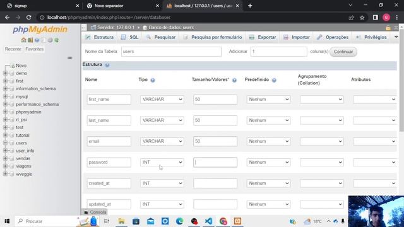
Task: Open File Explorer from taskbar
Action: (x=121, y=221)
